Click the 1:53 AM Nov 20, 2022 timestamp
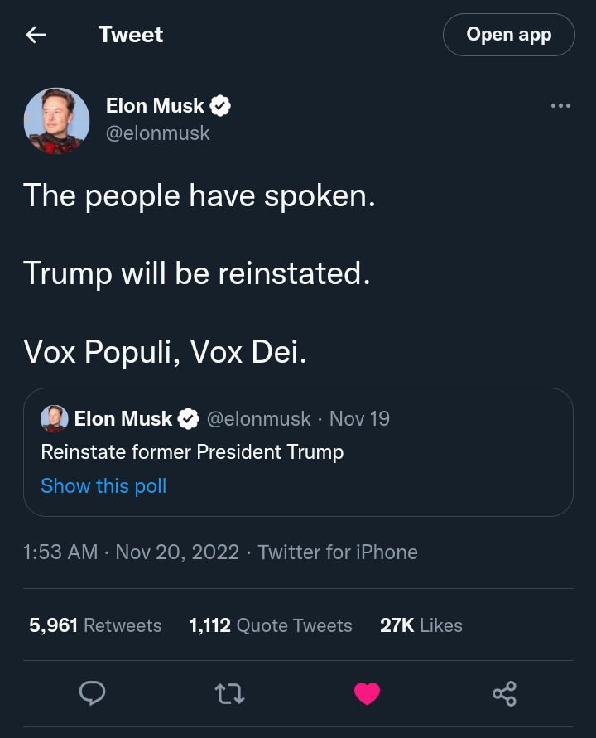Image resolution: width=596 pixels, height=738 pixels. [131, 552]
